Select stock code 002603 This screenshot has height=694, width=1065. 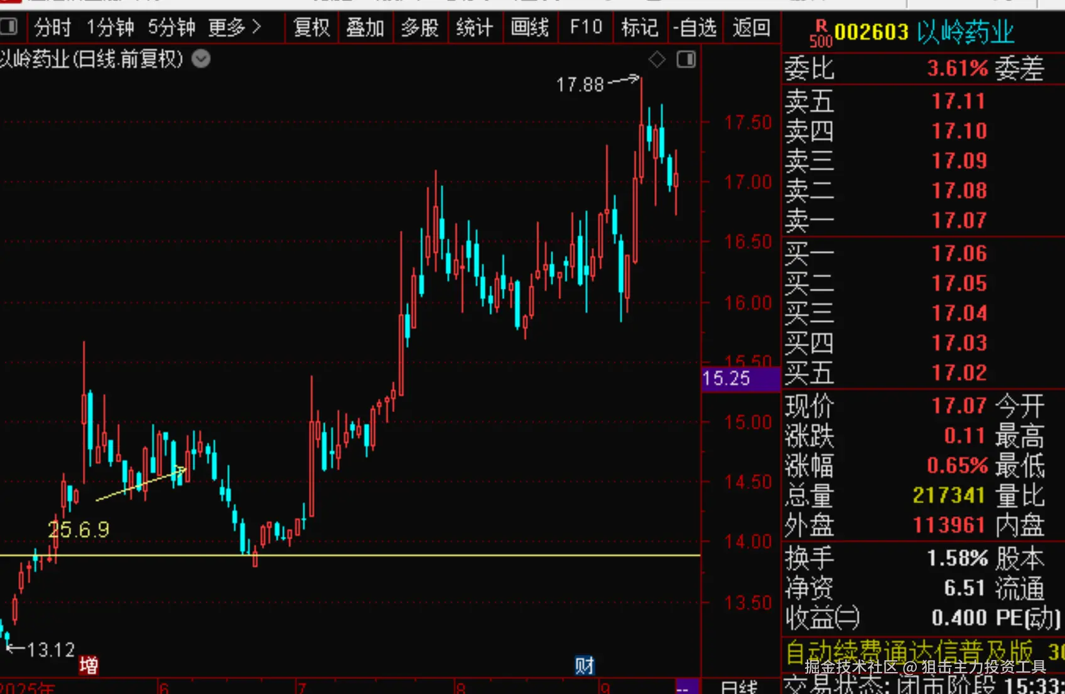point(872,32)
